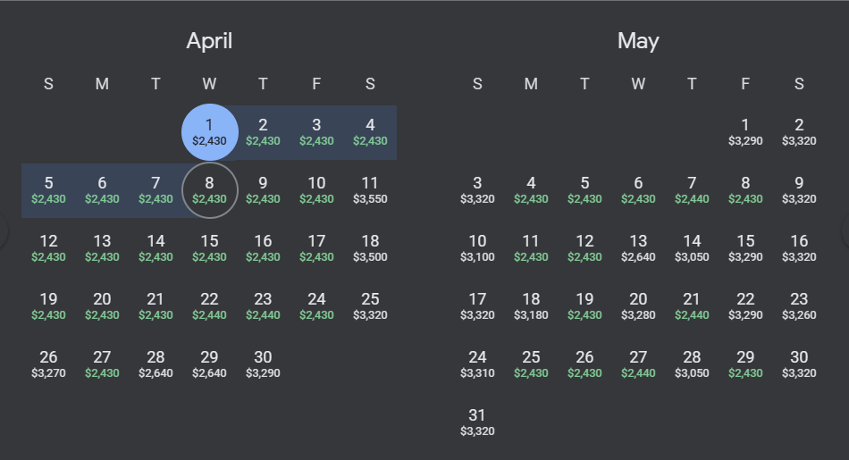Click May 31 at calendar bottom
The height and width of the screenshot is (460, 849).
click(x=477, y=422)
